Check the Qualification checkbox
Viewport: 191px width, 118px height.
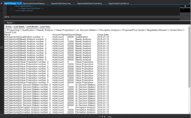(20, 30)
